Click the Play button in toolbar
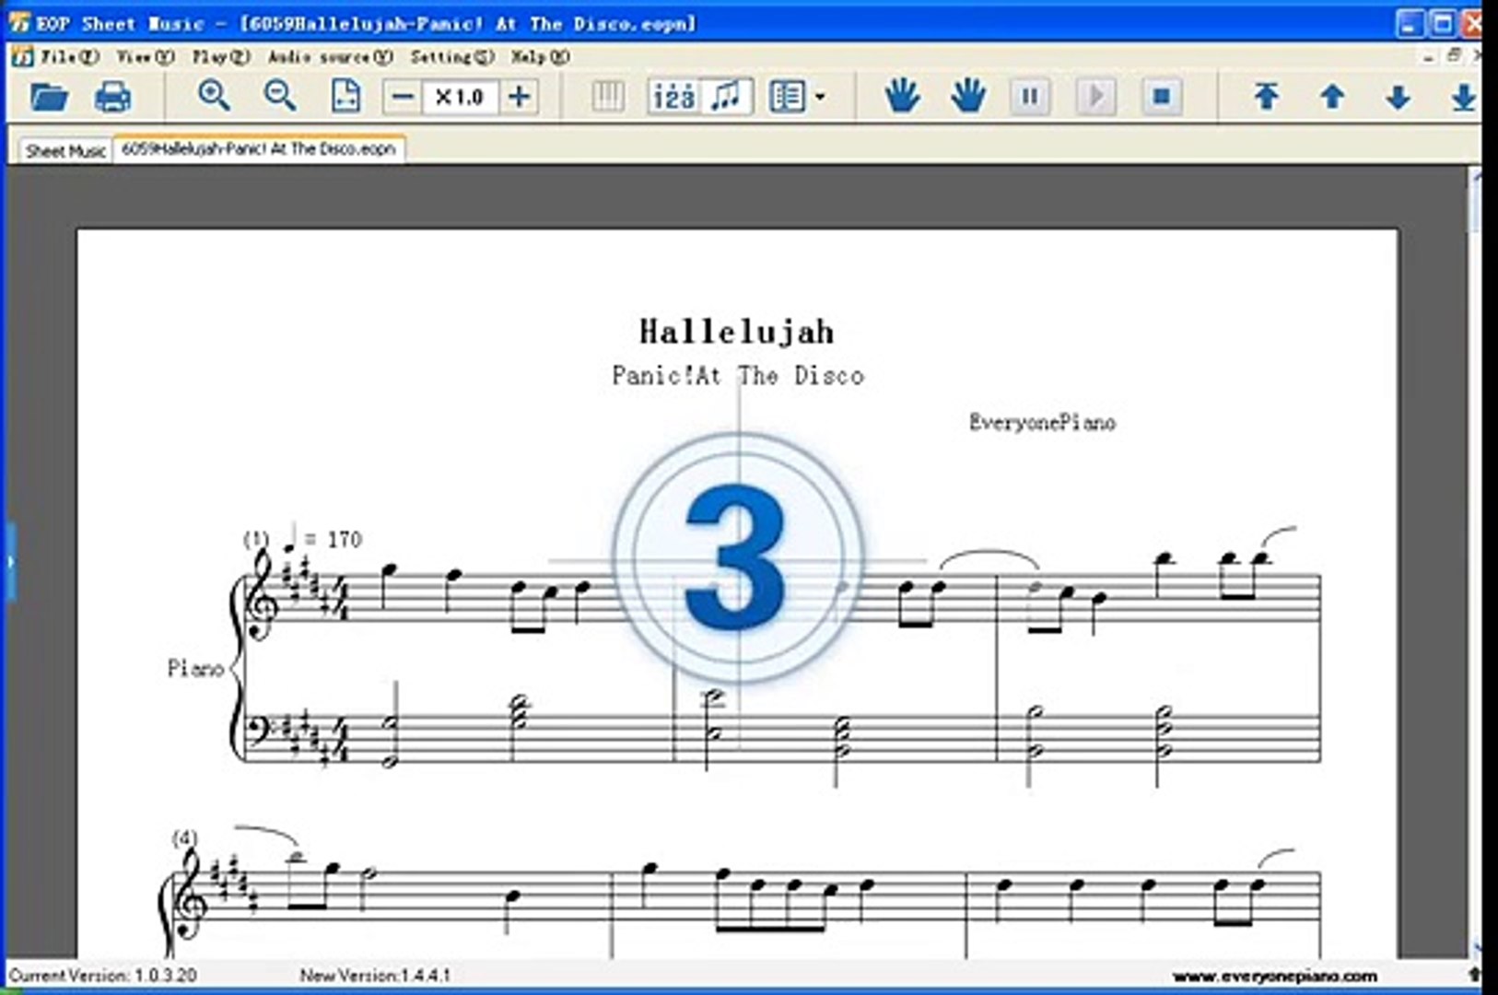 click(1095, 97)
